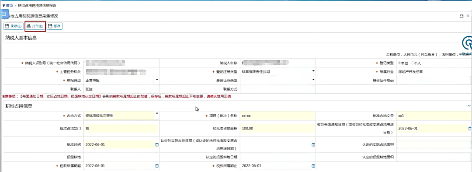This screenshot has height=172, width=472.
Task: Click the 项目(批次)名称 input field
Action: point(278,116)
